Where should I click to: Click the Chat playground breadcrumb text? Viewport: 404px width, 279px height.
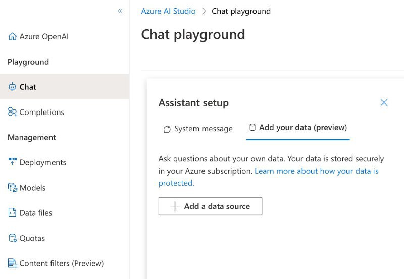(241, 11)
